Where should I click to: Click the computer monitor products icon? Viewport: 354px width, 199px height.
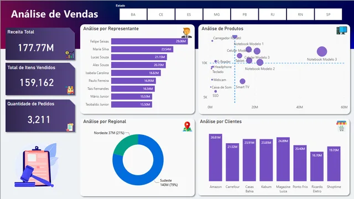[342, 30]
